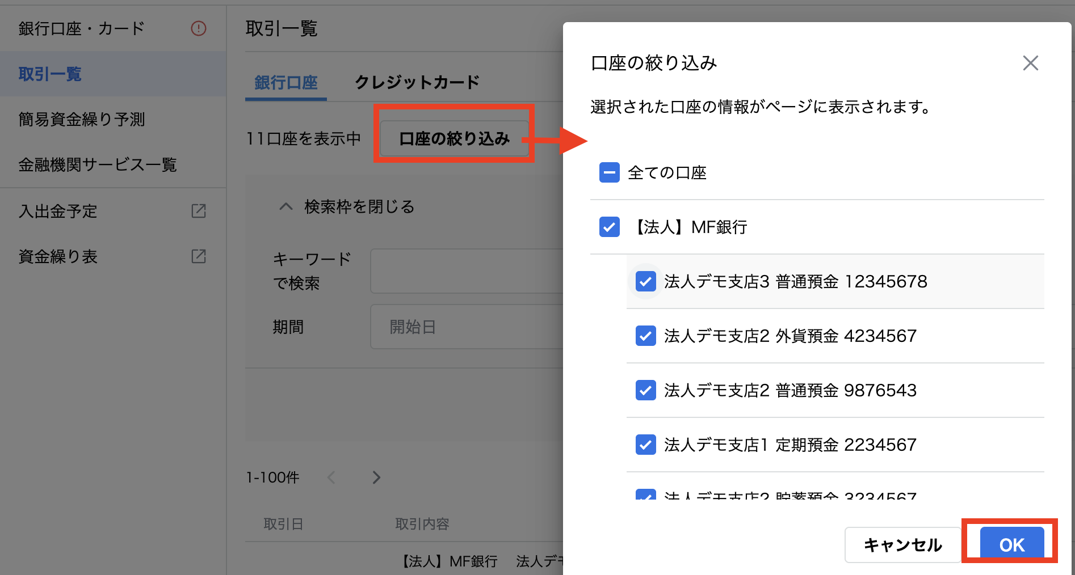1075x575 pixels.
Task: Click the キーワードで検索 input field
Action: (x=467, y=271)
